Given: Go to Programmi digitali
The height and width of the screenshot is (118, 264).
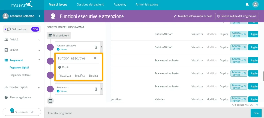Looking at the screenshot, I should (19, 68).
